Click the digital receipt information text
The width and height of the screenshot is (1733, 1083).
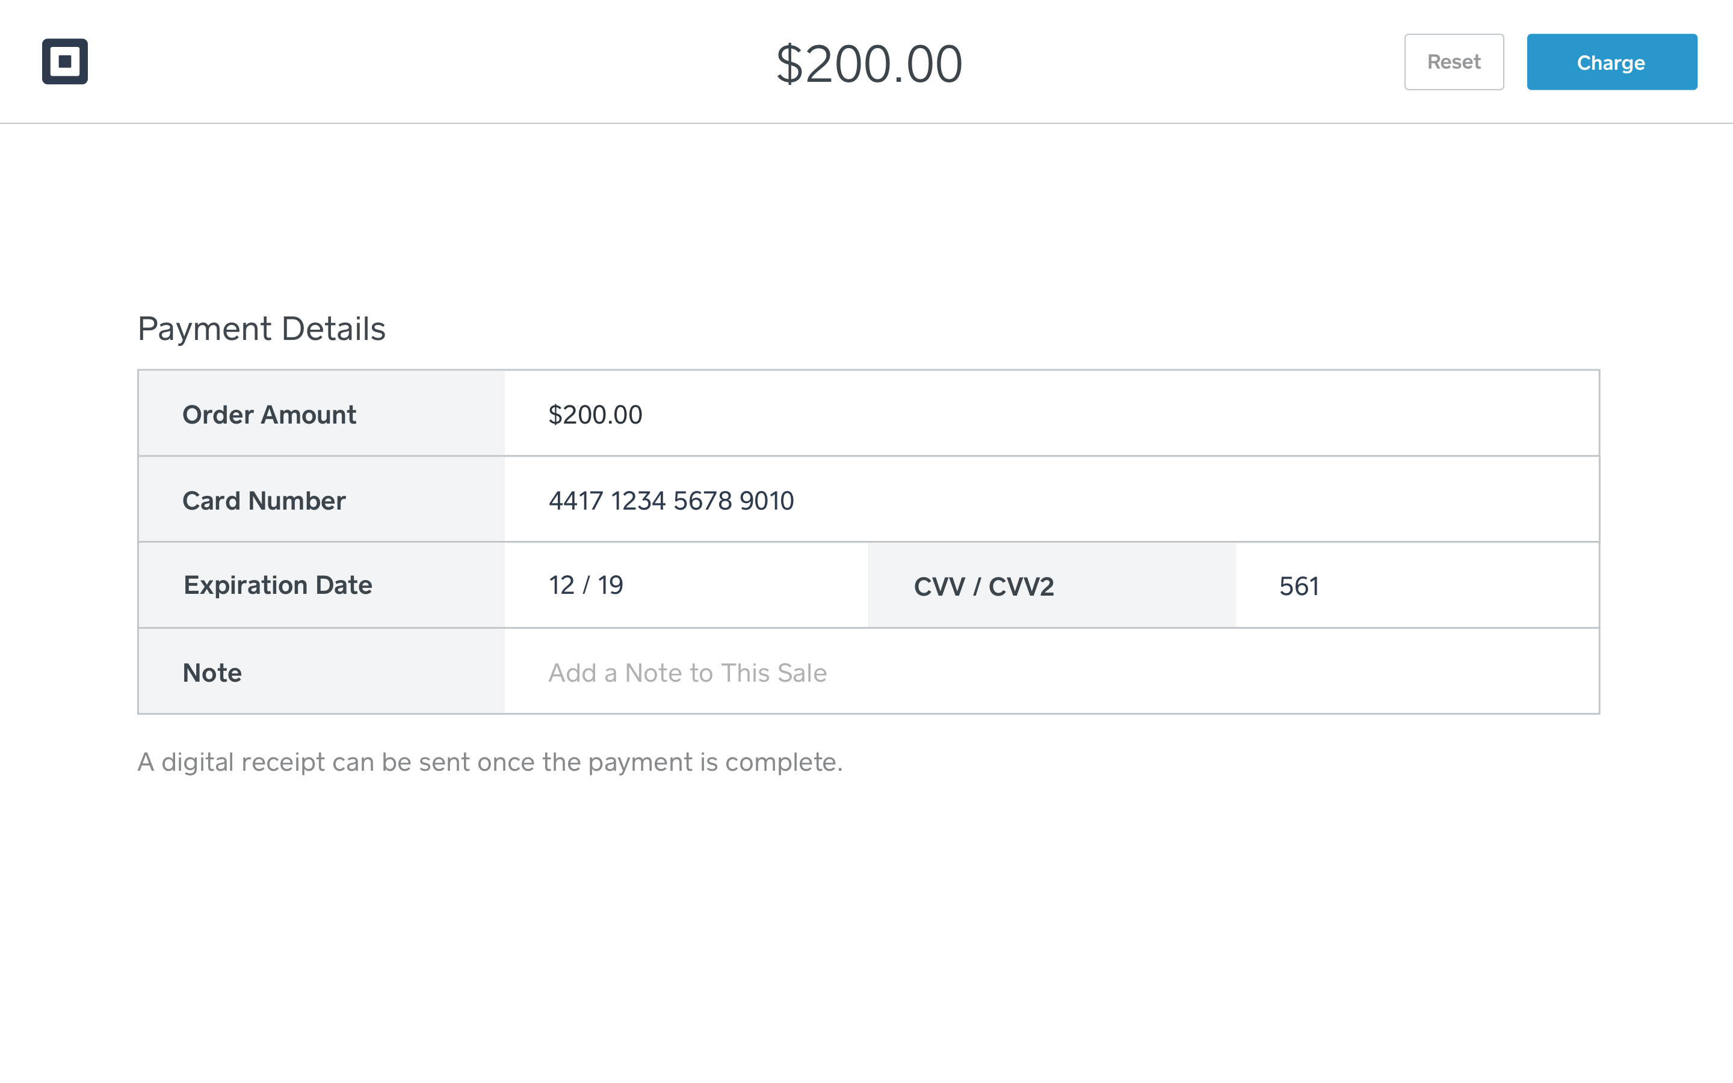pos(490,762)
